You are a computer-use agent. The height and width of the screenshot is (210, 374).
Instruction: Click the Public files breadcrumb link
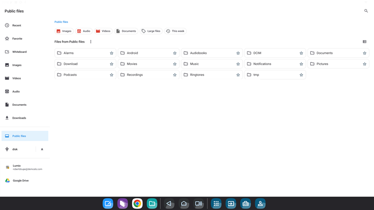coord(61,22)
